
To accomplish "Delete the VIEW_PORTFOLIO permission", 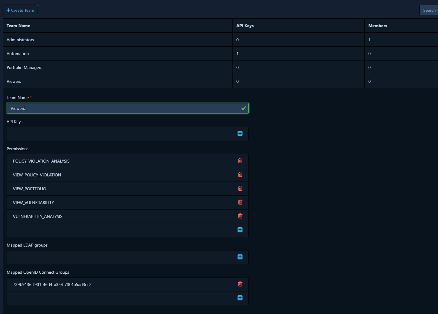I will tap(240, 188).
